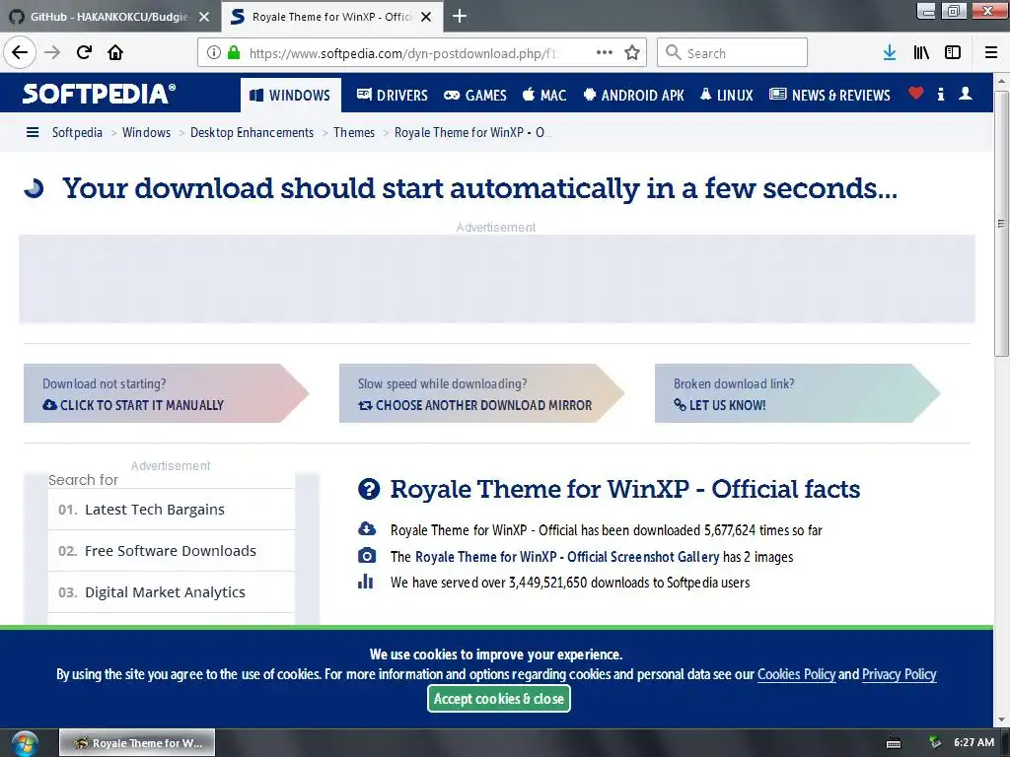Viewport: 1010px width, 757px height.
Task: Open the Cookies Policy link
Action: (796, 674)
